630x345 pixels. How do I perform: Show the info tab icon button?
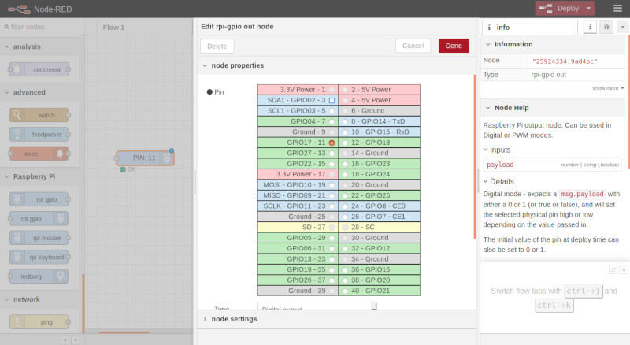pos(590,27)
